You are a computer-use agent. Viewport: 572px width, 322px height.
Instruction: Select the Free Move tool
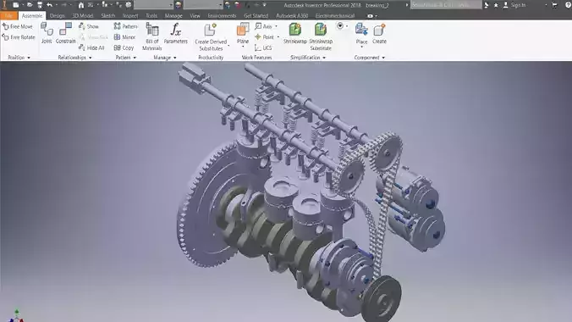pos(18,26)
